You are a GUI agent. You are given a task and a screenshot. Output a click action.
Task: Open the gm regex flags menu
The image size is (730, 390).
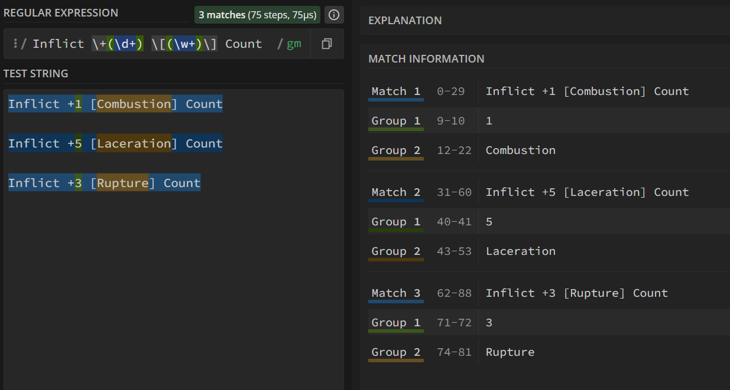pyautogui.click(x=294, y=44)
